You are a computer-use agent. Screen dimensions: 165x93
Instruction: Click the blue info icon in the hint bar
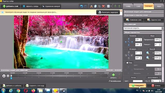pos(2,12)
